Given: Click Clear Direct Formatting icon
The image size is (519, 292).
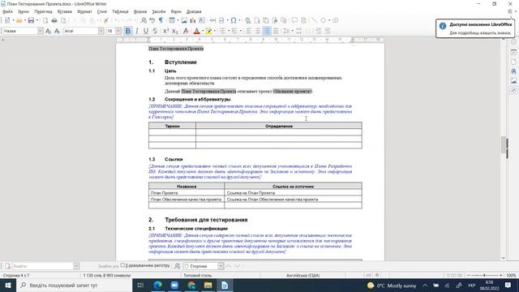Looking at the screenshot, I should coord(186,31).
